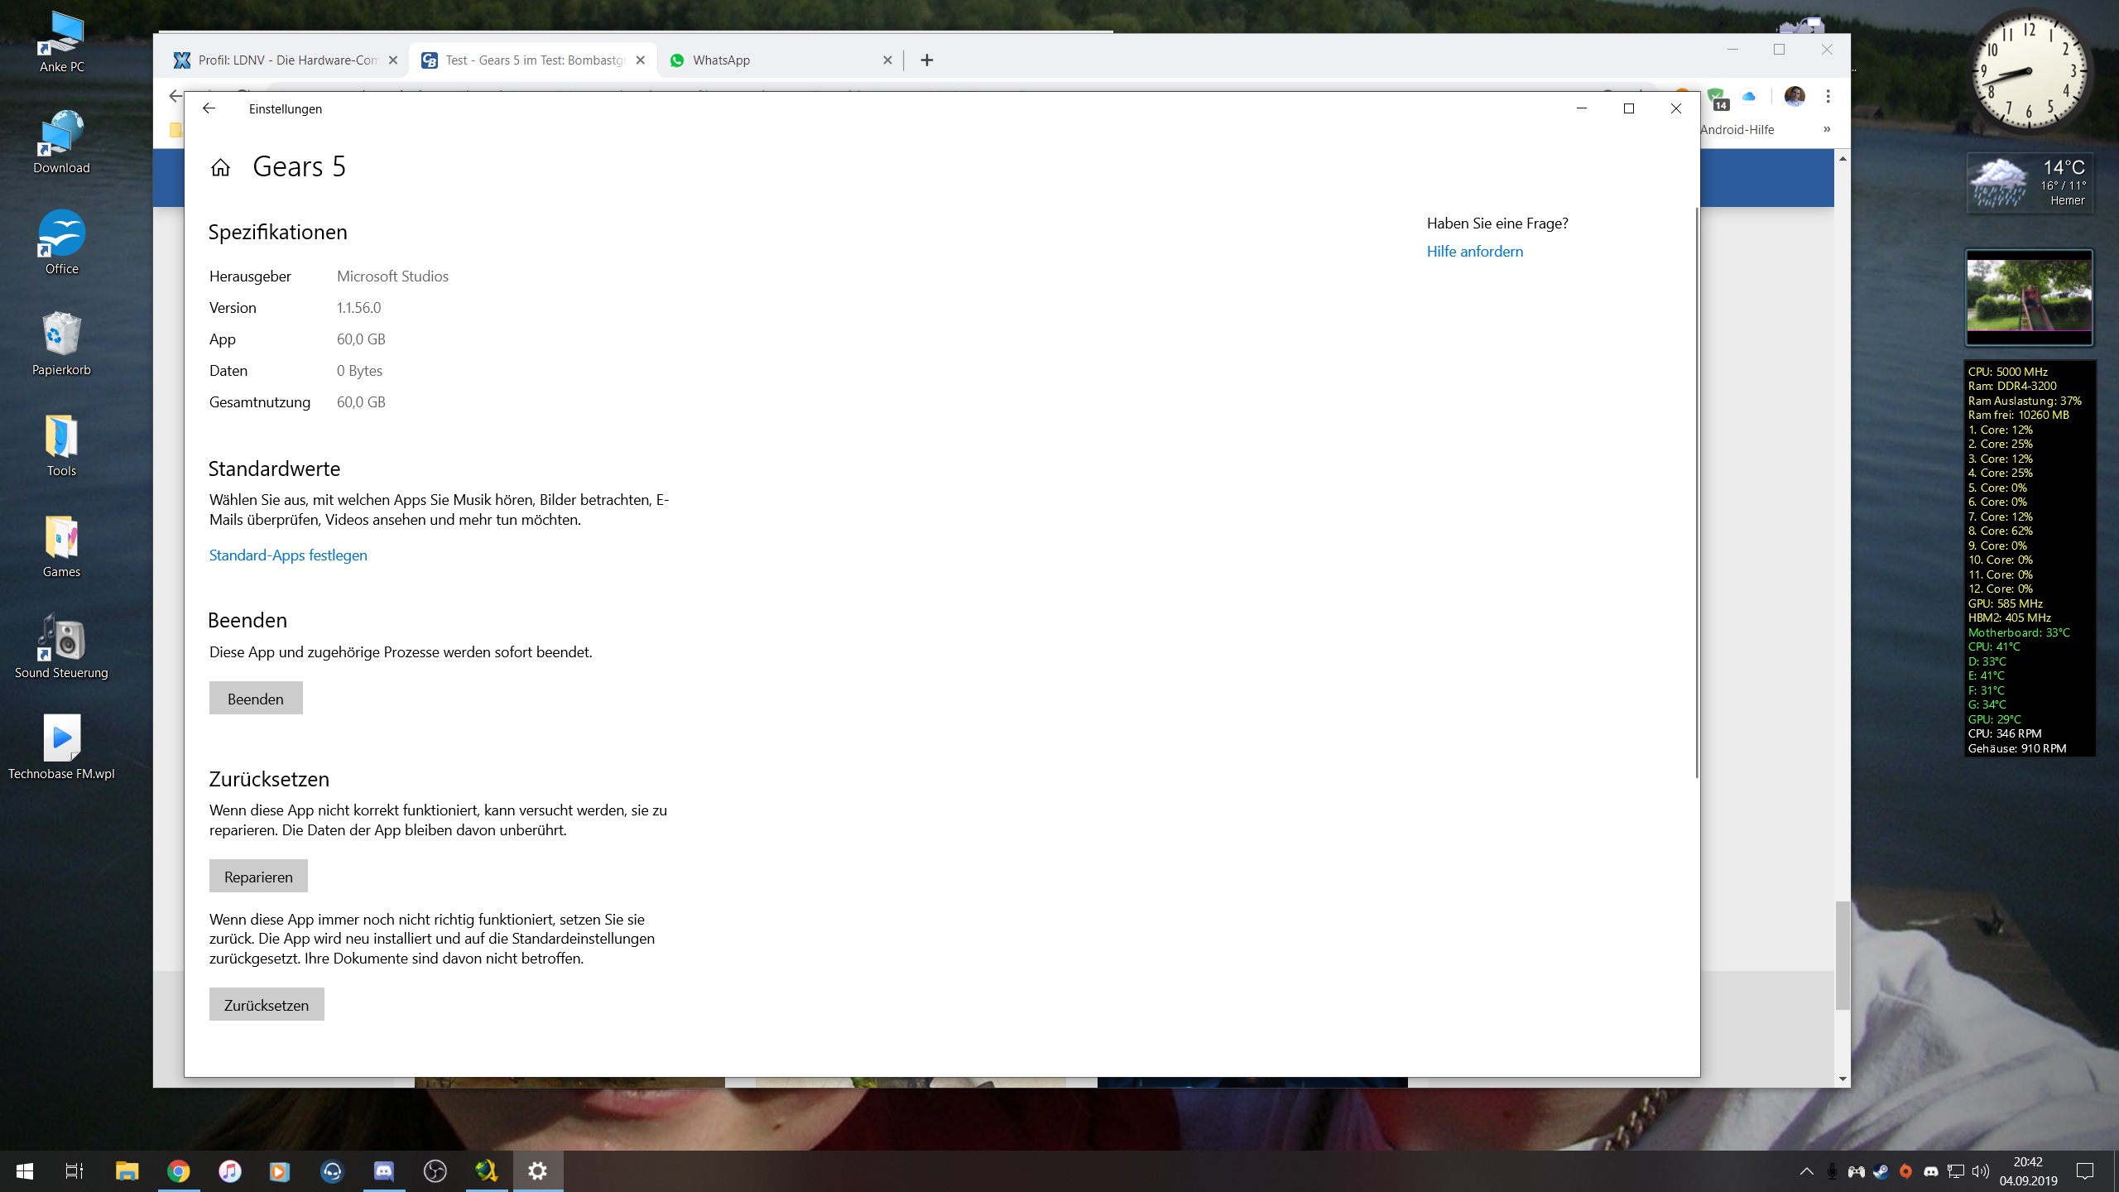This screenshot has width=2119, height=1192.
Task: Open the Chrome three-dot menu
Action: coord(1828,97)
